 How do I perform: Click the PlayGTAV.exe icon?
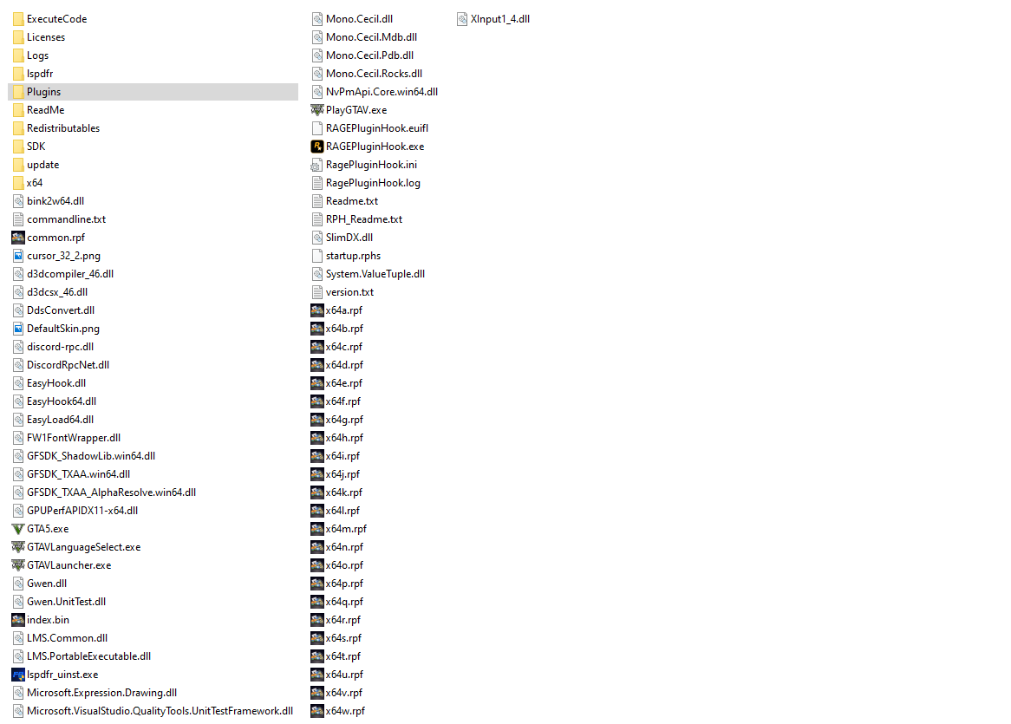coord(317,109)
